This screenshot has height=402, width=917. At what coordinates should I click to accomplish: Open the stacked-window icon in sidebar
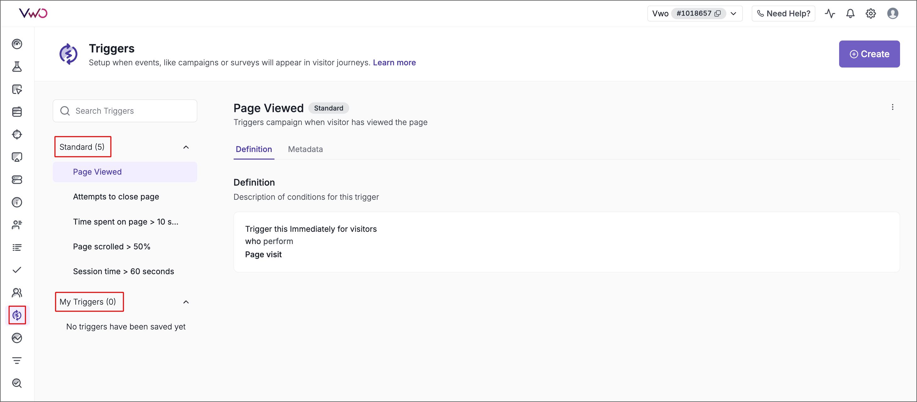[17, 112]
